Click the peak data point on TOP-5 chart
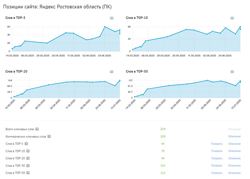Viewport: 250px width, 179px height. tap(105, 27)
